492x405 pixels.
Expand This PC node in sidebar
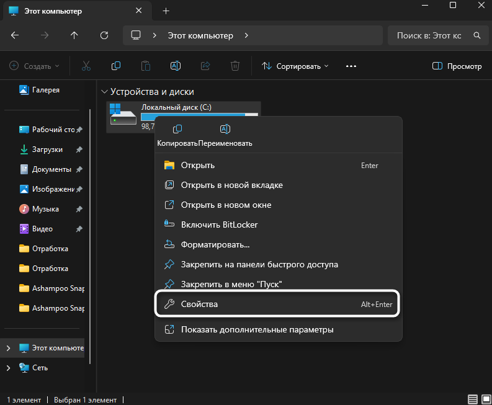pyautogui.click(x=8, y=348)
